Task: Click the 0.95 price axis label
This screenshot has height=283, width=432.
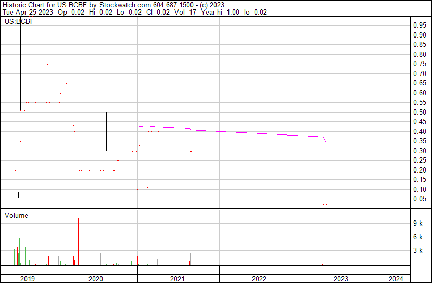Action: pos(420,26)
